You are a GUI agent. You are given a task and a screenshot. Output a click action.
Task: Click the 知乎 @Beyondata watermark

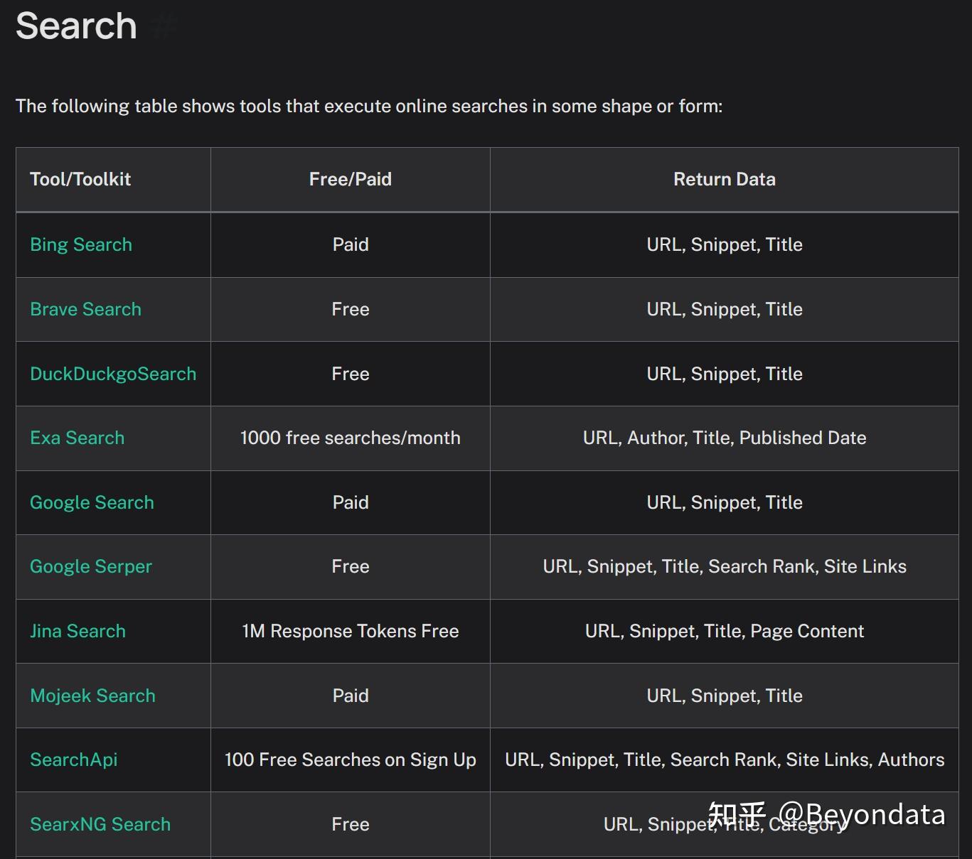(826, 814)
